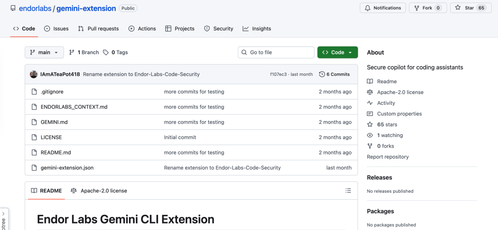Select the Apache-2.0 license tab

tap(99, 190)
